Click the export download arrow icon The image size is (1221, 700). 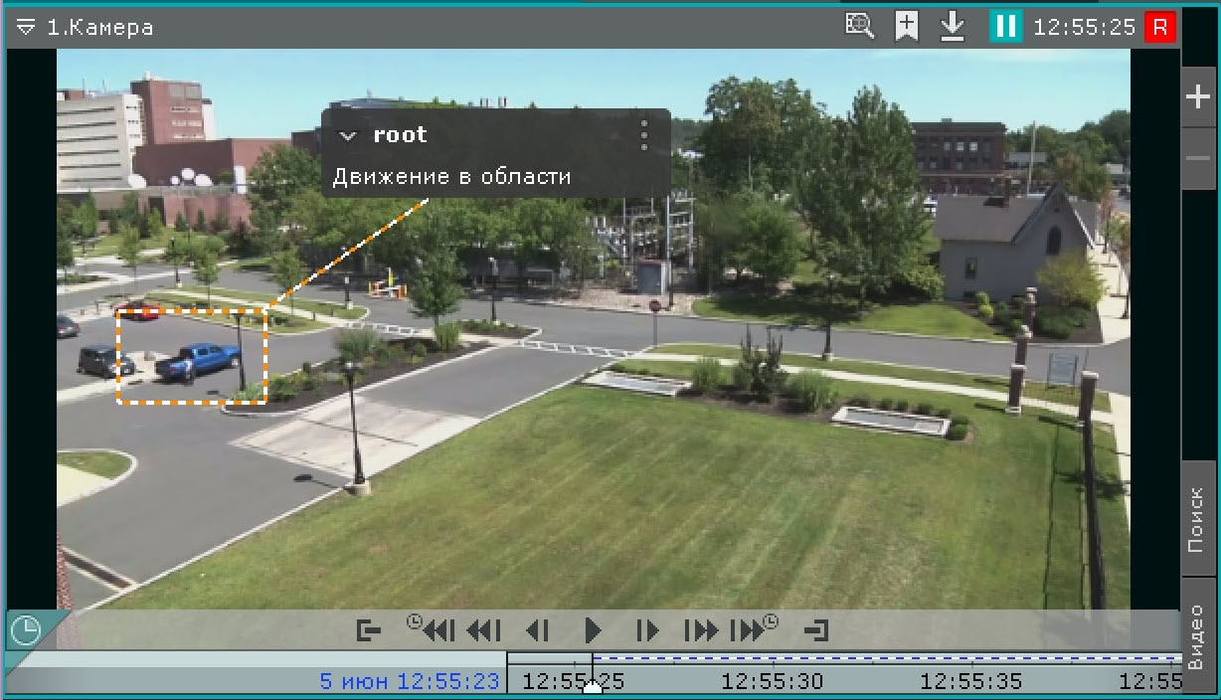[x=953, y=27]
